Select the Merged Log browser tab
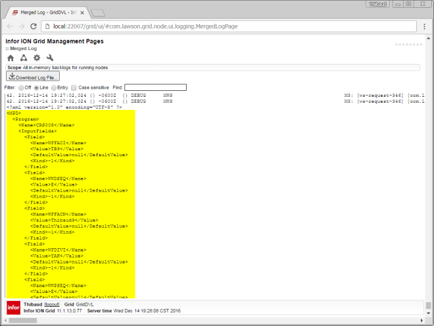 click(46, 12)
